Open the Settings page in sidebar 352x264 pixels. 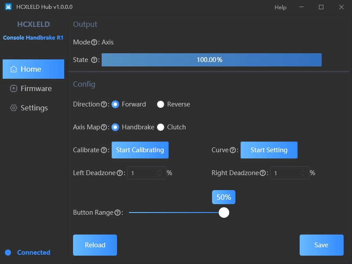(33, 108)
